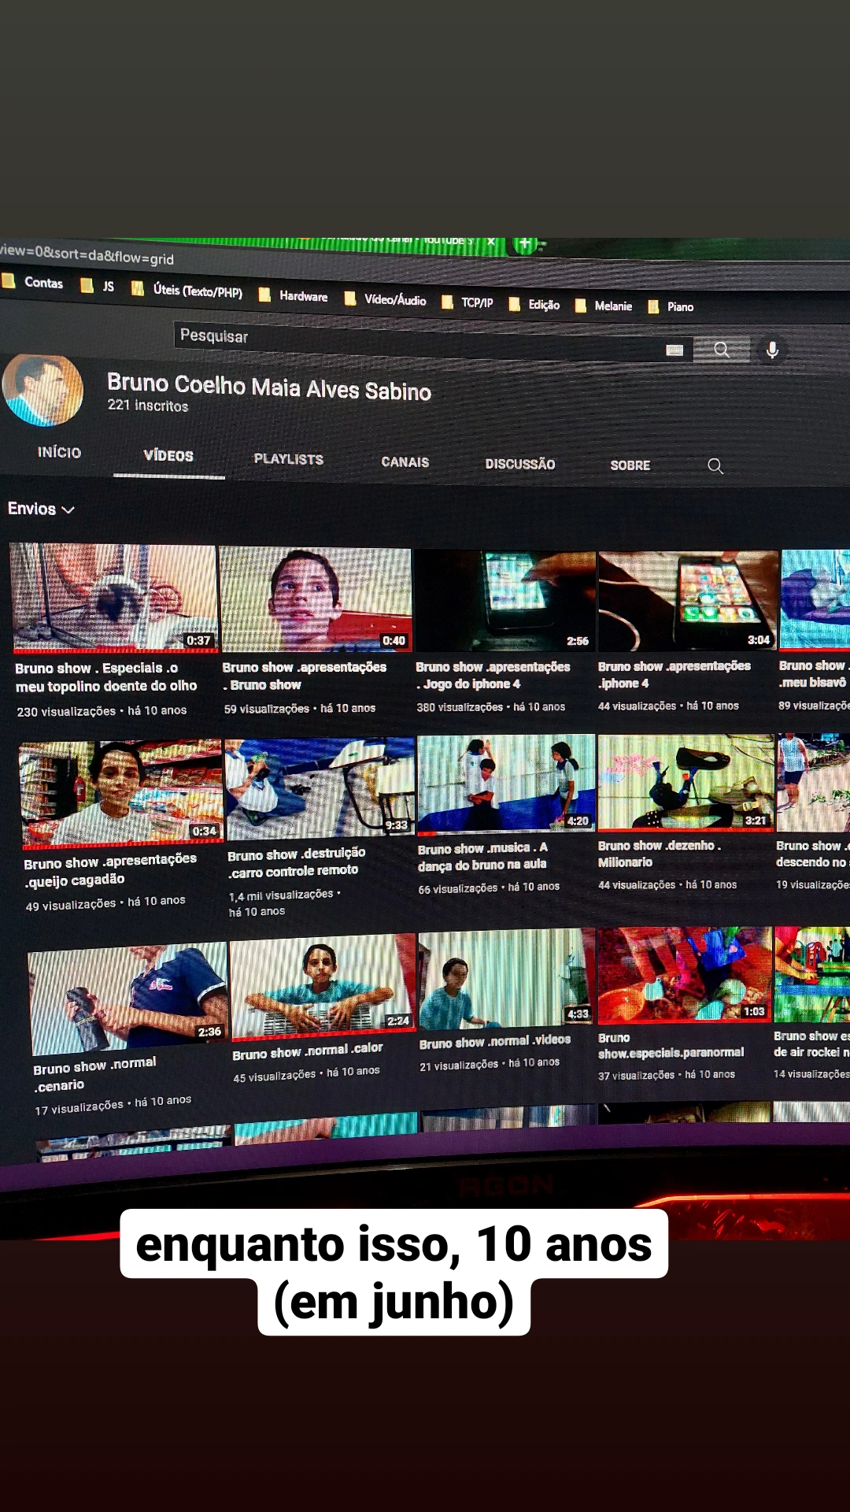
Task: Switch to the PLAYLISTS tab
Action: coord(288,459)
